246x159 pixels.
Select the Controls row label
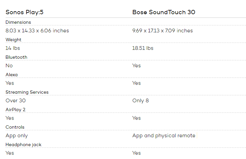(15, 127)
